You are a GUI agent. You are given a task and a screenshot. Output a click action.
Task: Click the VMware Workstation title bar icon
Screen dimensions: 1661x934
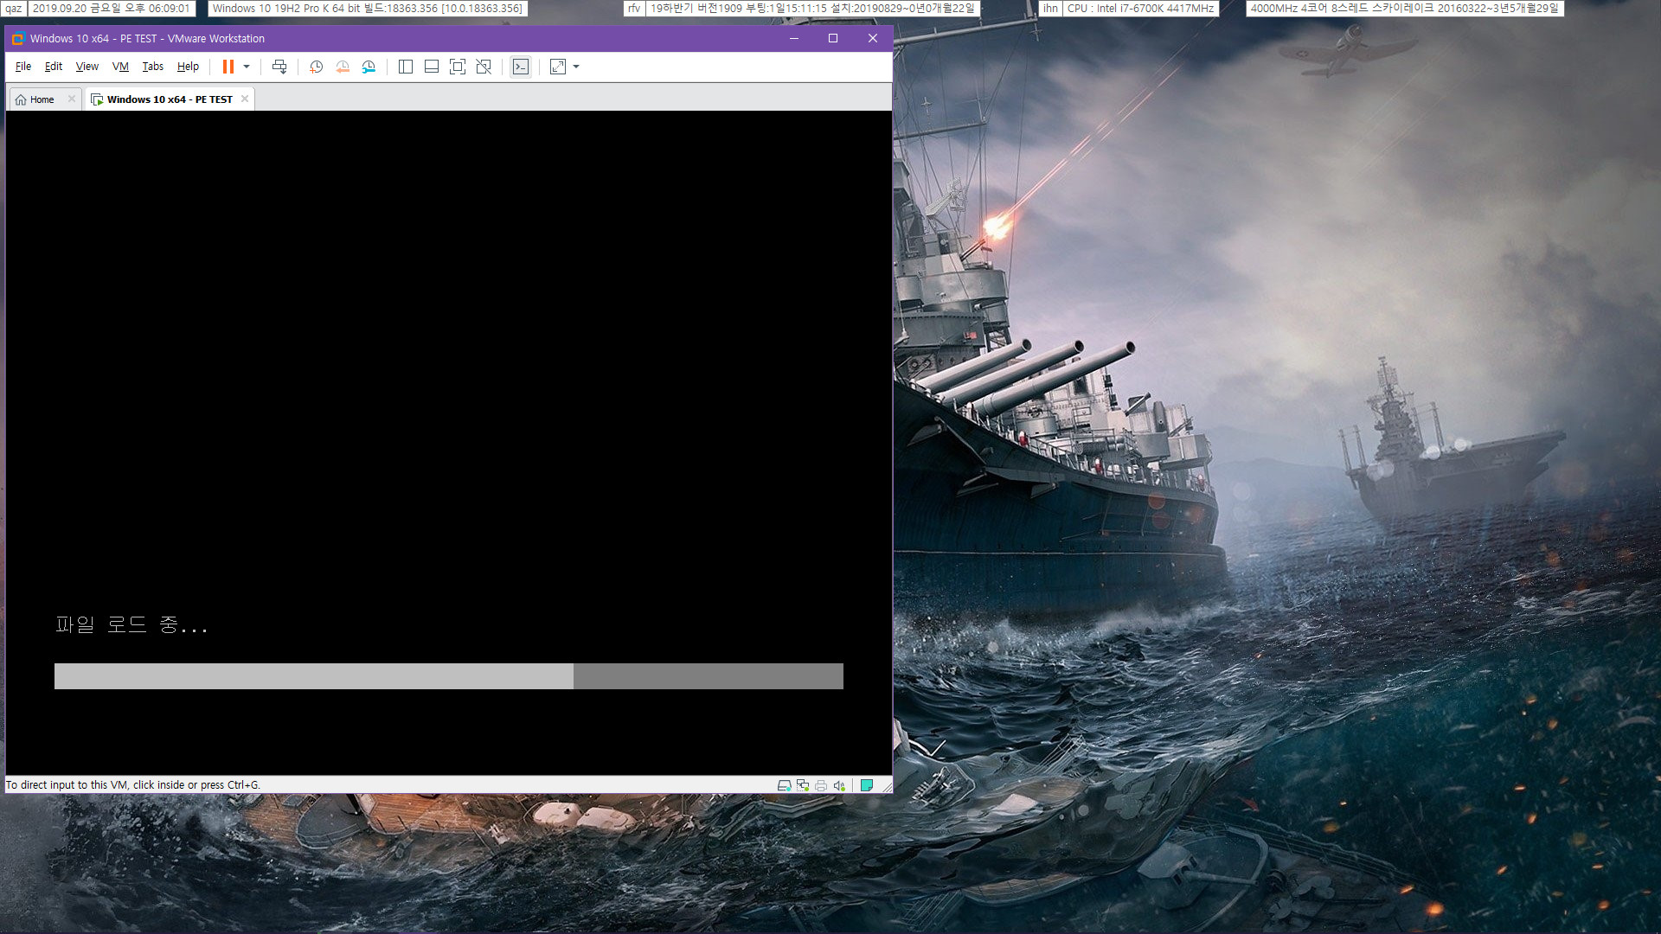pos(17,38)
